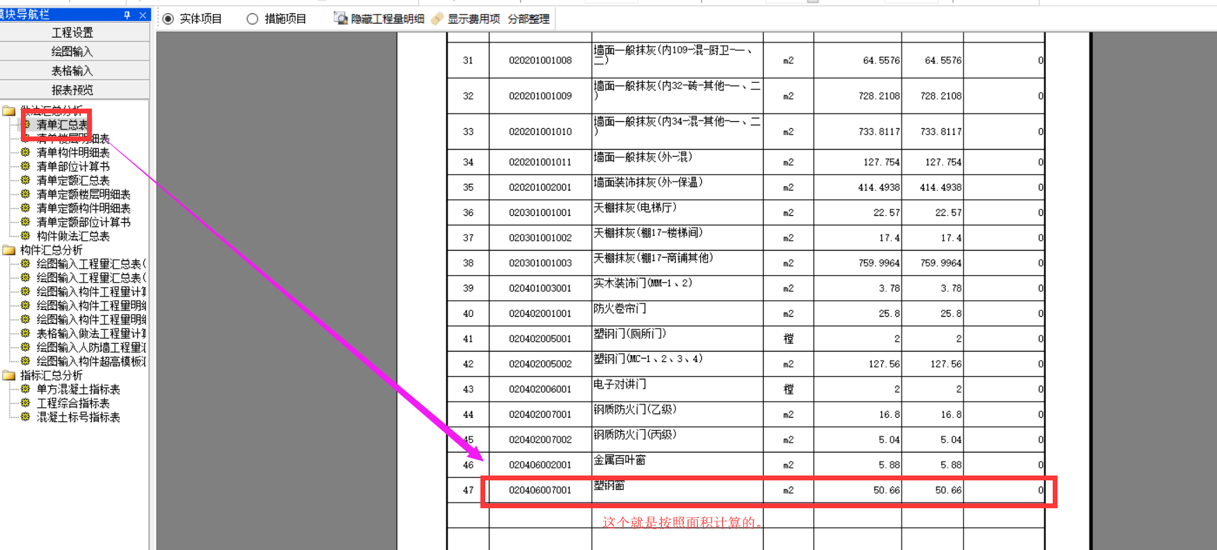This screenshot has width=1217, height=550.
Task: Click 分部整理 in the toolbar
Action: (x=528, y=19)
